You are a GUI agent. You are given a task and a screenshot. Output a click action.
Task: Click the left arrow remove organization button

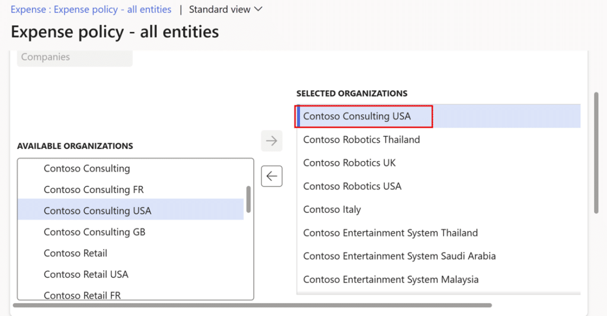[x=271, y=176]
